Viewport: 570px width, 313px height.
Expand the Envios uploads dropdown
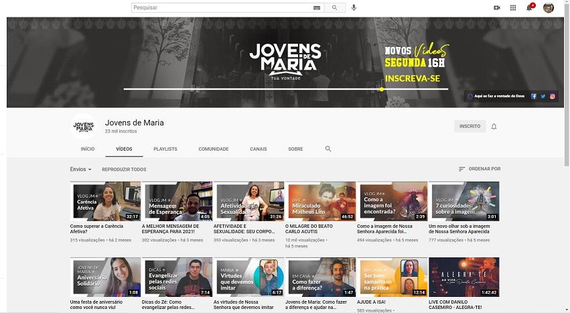point(80,170)
